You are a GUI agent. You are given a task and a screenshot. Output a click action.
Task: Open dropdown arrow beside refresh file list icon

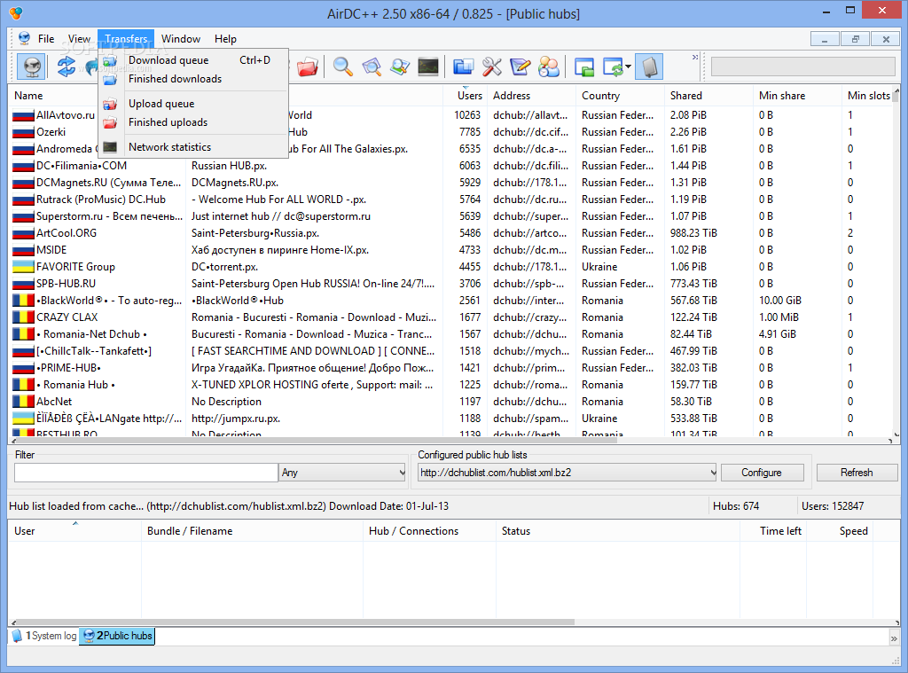628,67
